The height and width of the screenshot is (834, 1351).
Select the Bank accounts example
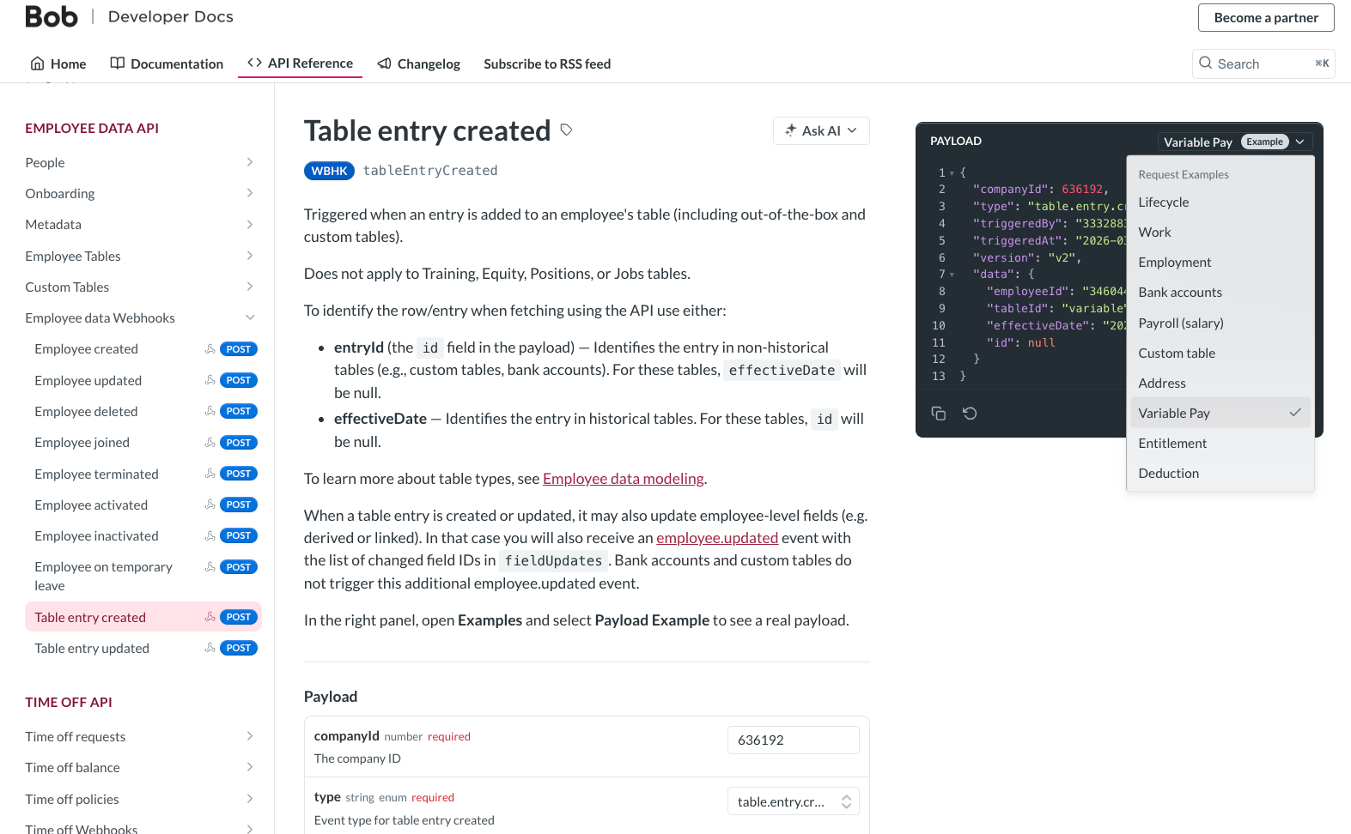click(x=1220, y=293)
